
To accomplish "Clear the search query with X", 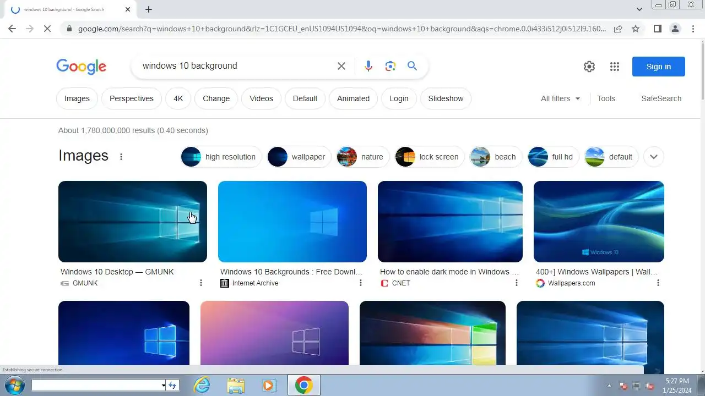I will pos(341,66).
